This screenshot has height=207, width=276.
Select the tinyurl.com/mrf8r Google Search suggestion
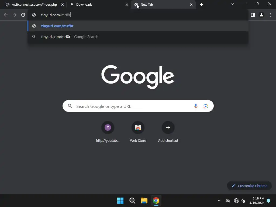pyautogui.click(x=138, y=37)
